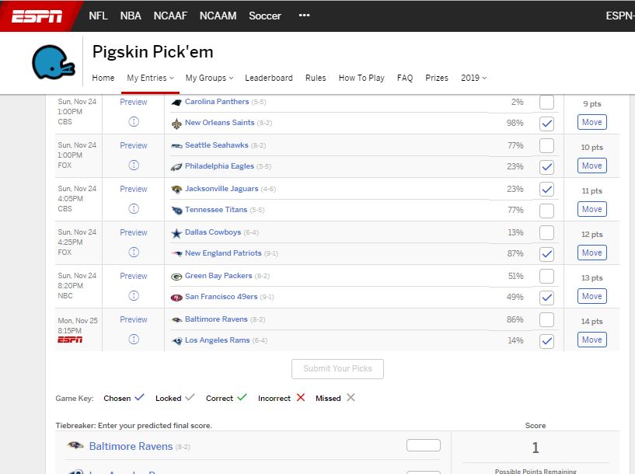
Task: Click the New Orleans Saints team logo
Action: click(x=176, y=124)
